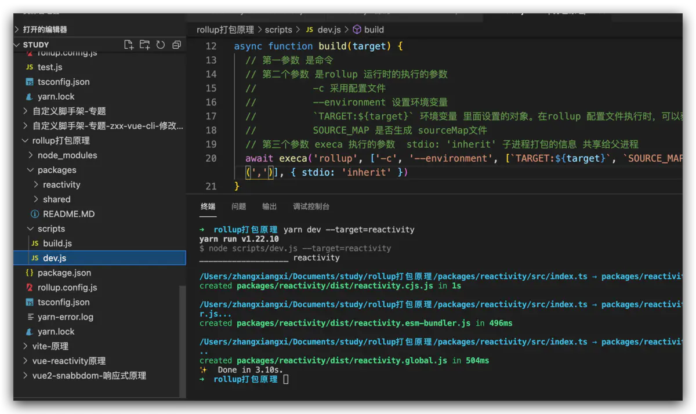Switch to the 调试控制台 panel tab

tap(311, 206)
